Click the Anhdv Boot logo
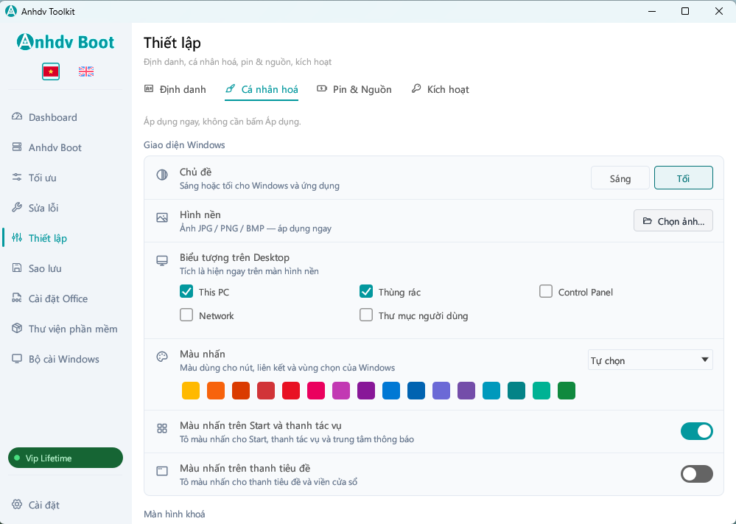The width and height of the screenshot is (736, 524). point(66,42)
